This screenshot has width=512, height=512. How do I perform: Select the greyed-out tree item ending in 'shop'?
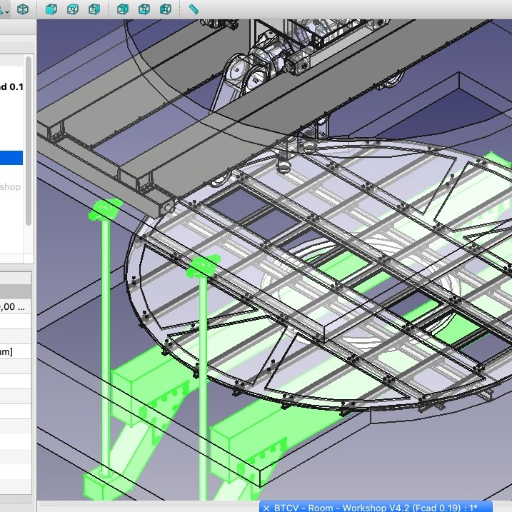[x=11, y=187]
